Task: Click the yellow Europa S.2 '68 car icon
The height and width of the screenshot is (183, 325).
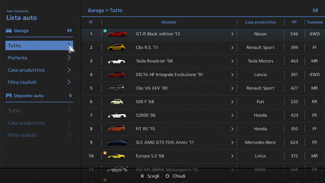Action: coord(117,156)
